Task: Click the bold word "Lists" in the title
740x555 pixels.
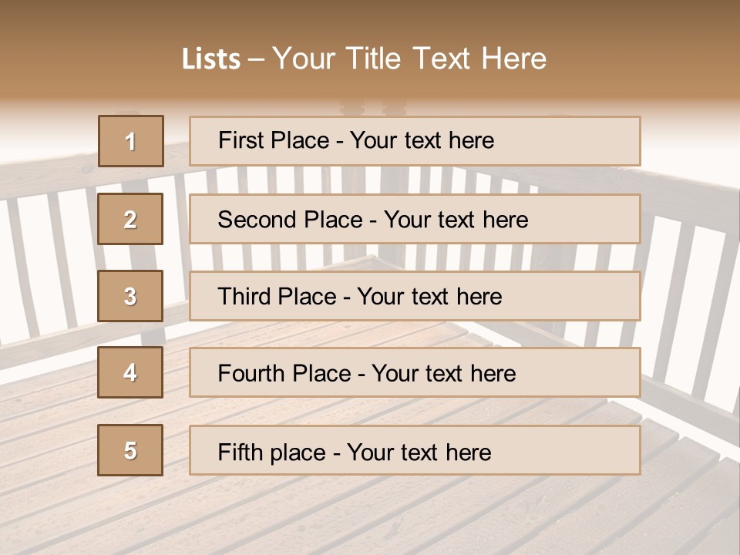Action: (210, 59)
